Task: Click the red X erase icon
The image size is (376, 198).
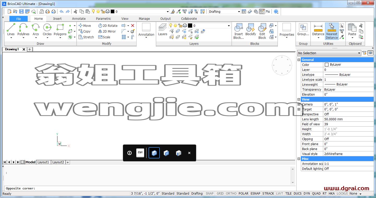Action: coord(133,26)
